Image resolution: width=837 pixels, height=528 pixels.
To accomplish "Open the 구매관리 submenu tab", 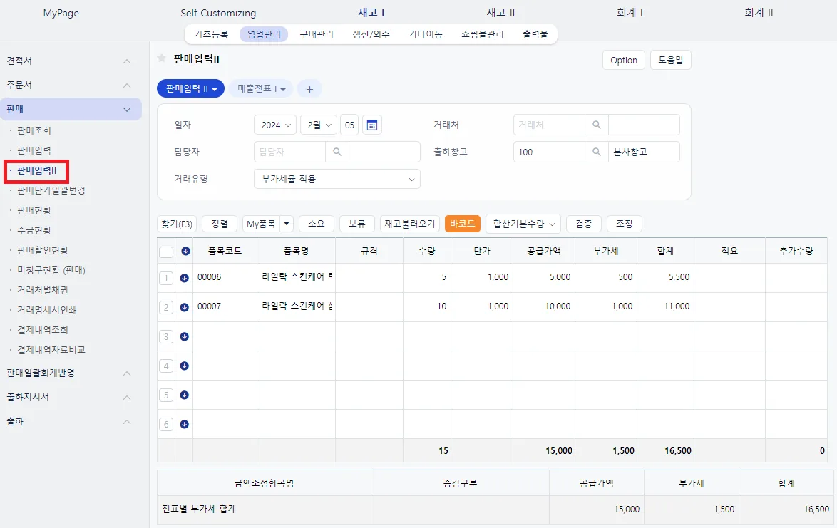I will [317, 34].
